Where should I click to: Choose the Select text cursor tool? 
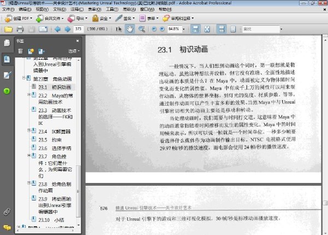(119, 29)
